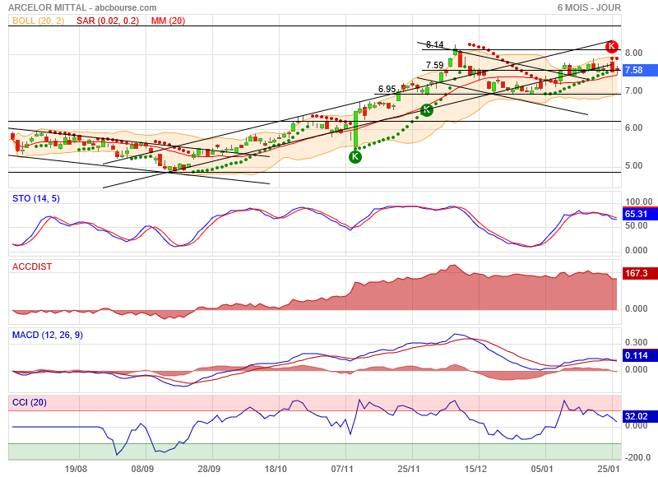Click the green K marker on the red moving average line
This screenshot has height=477, width=658.
pyautogui.click(x=426, y=110)
